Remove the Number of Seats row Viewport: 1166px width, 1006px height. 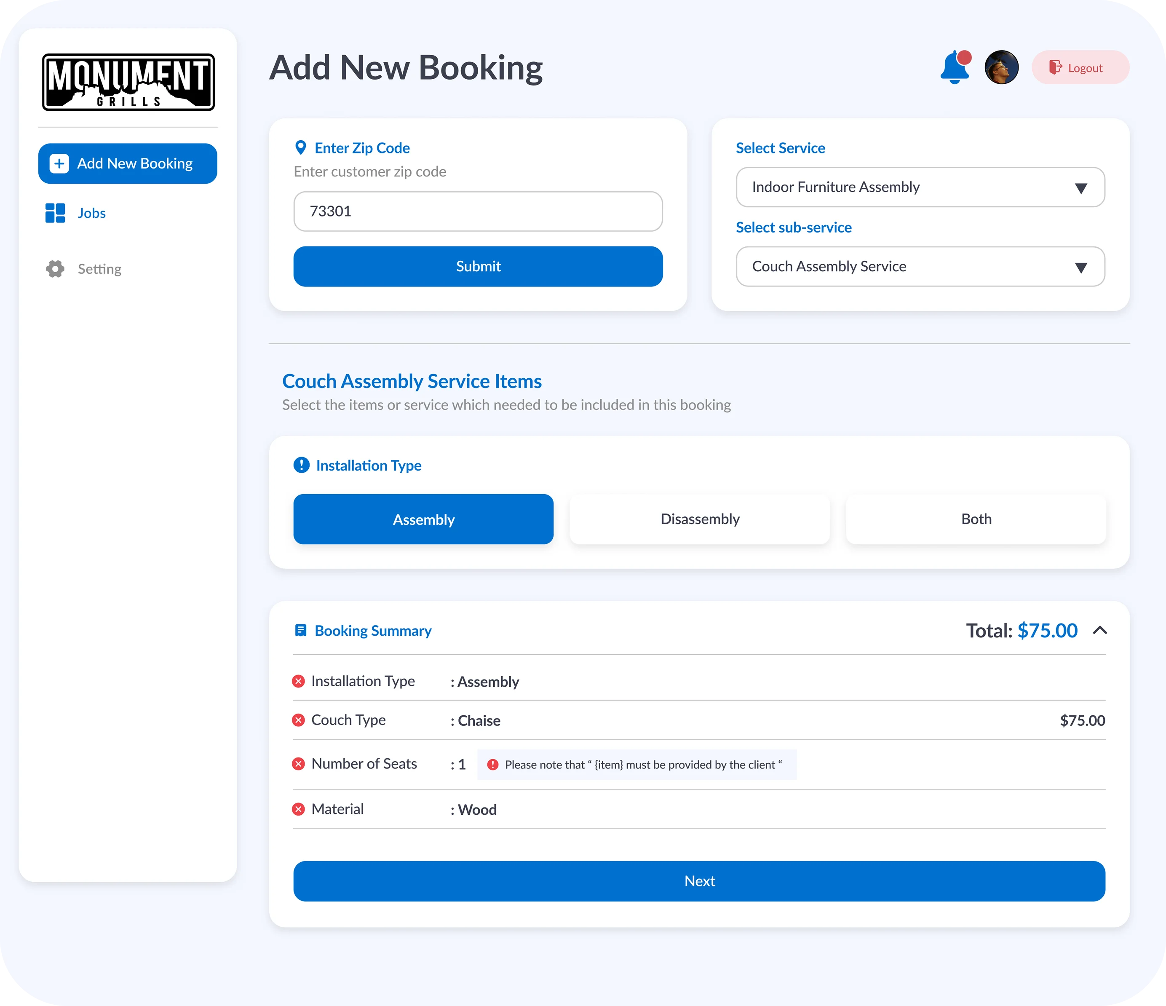(x=299, y=764)
